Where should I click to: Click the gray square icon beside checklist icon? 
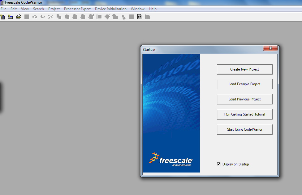132,17
